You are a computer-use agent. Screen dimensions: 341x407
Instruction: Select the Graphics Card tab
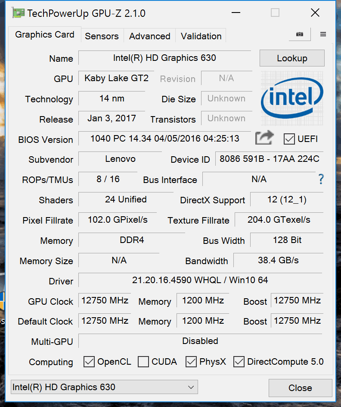[x=45, y=35]
